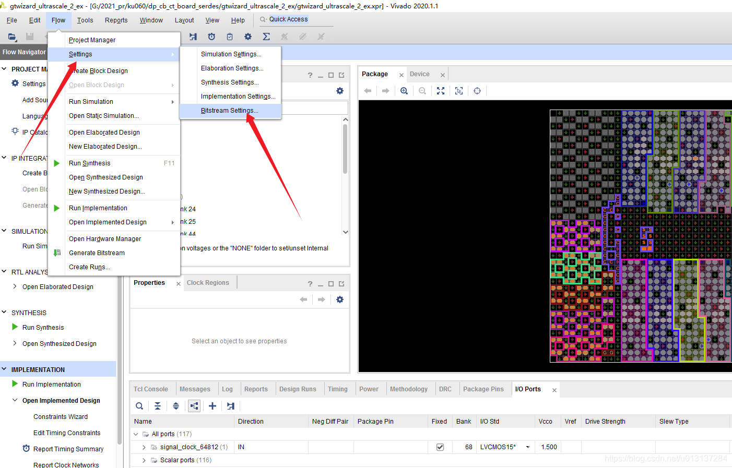Collapse the All ports tree node
Image resolution: width=732 pixels, height=468 pixels.
pyautogui.click(x=136, y=434)
